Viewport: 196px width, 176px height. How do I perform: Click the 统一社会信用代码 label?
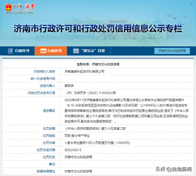pyautogui.click(x=43, y=79)
